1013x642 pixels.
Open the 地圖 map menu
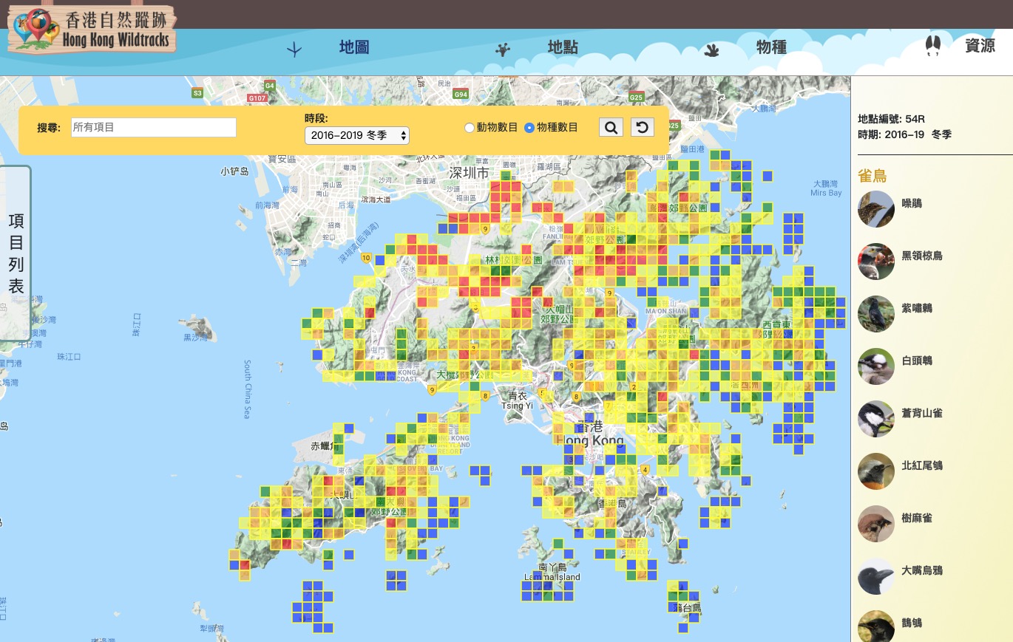(x=354, y=48)
